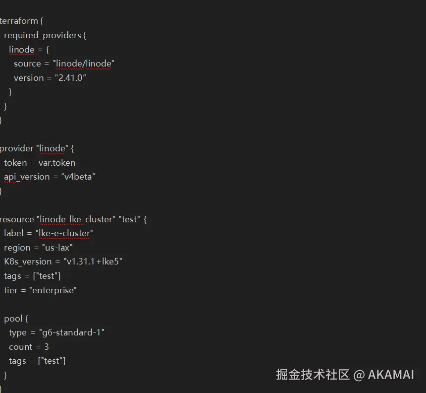Click the api_version attribute name
This screenshot has height=393, width=426.
pos(27,177)
